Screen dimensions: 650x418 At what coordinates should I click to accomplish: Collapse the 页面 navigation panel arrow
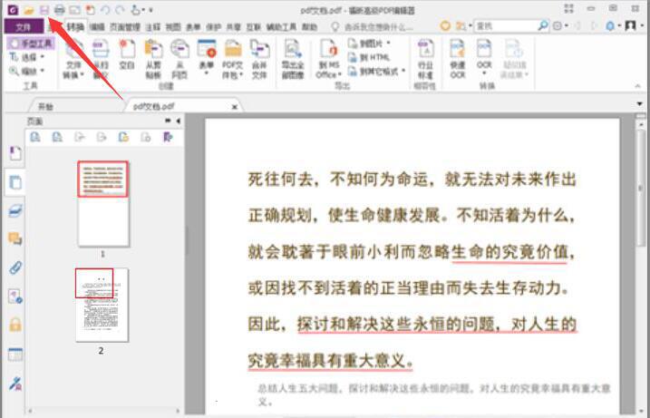179,122
